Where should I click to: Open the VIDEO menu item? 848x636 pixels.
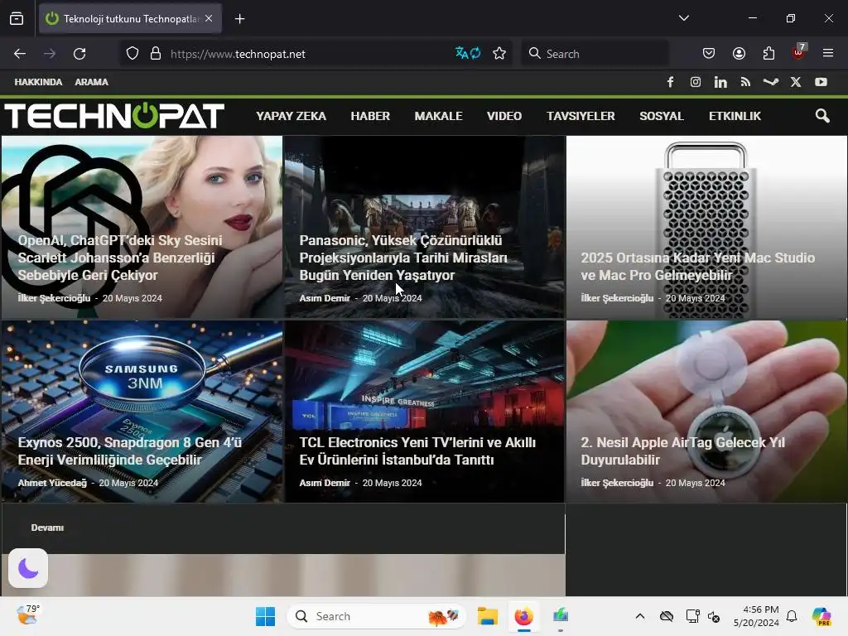(x=504, y=116)
